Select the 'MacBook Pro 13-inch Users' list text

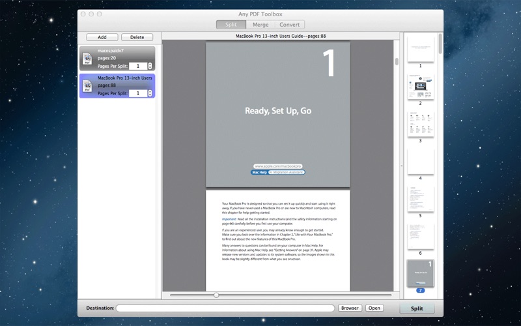(125, 78)
